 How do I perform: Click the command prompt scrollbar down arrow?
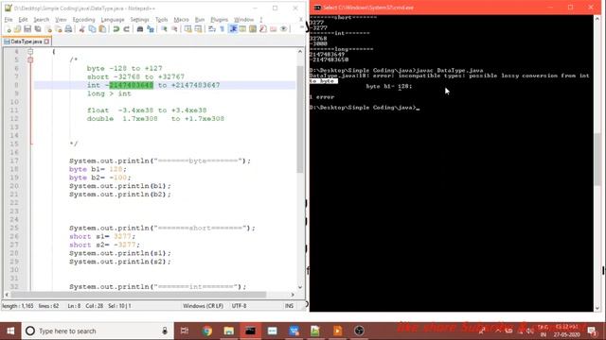(597, 308)
